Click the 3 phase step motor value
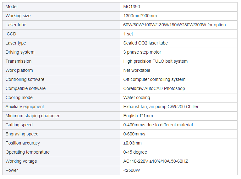Viewport: 241px width, 179px height. [142, 52]
